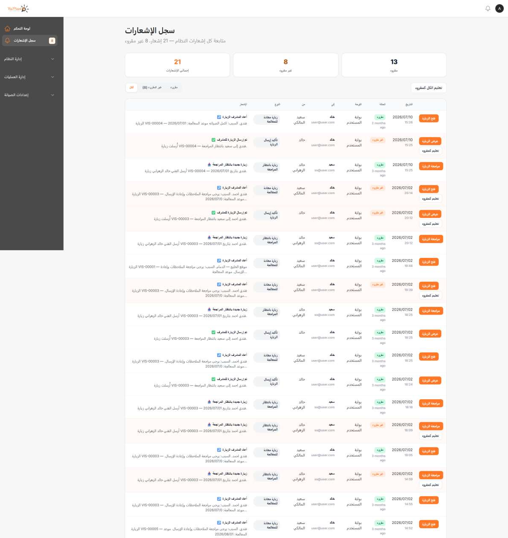Select the الكل filter tab

[131, 87]
